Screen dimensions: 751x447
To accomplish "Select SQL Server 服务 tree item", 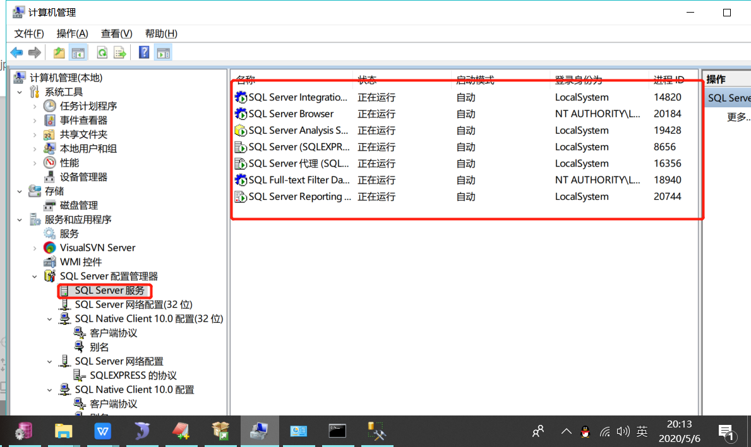I will point(109,291).
